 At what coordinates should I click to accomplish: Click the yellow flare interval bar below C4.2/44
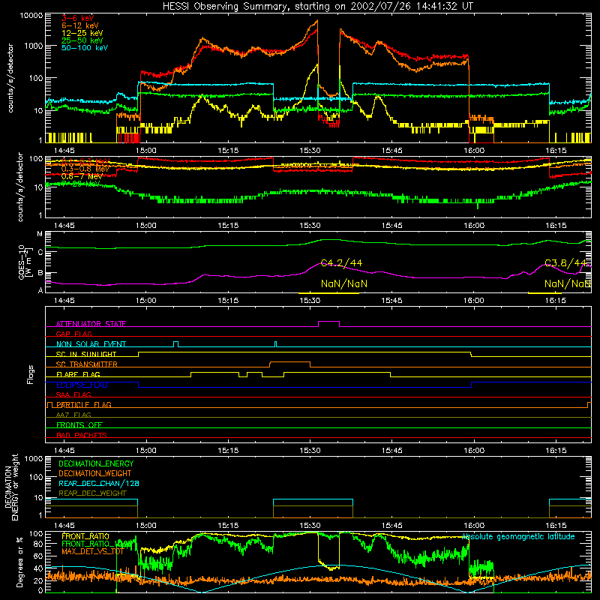[328, 293]
